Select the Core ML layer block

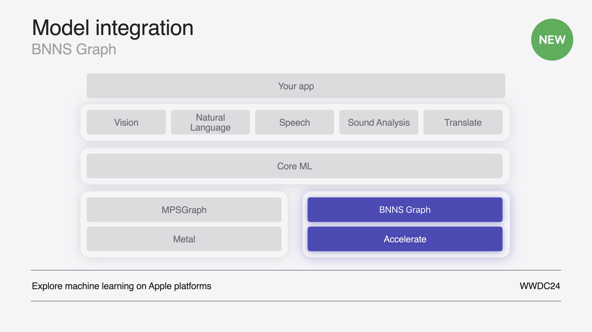(x=295, y=166)
